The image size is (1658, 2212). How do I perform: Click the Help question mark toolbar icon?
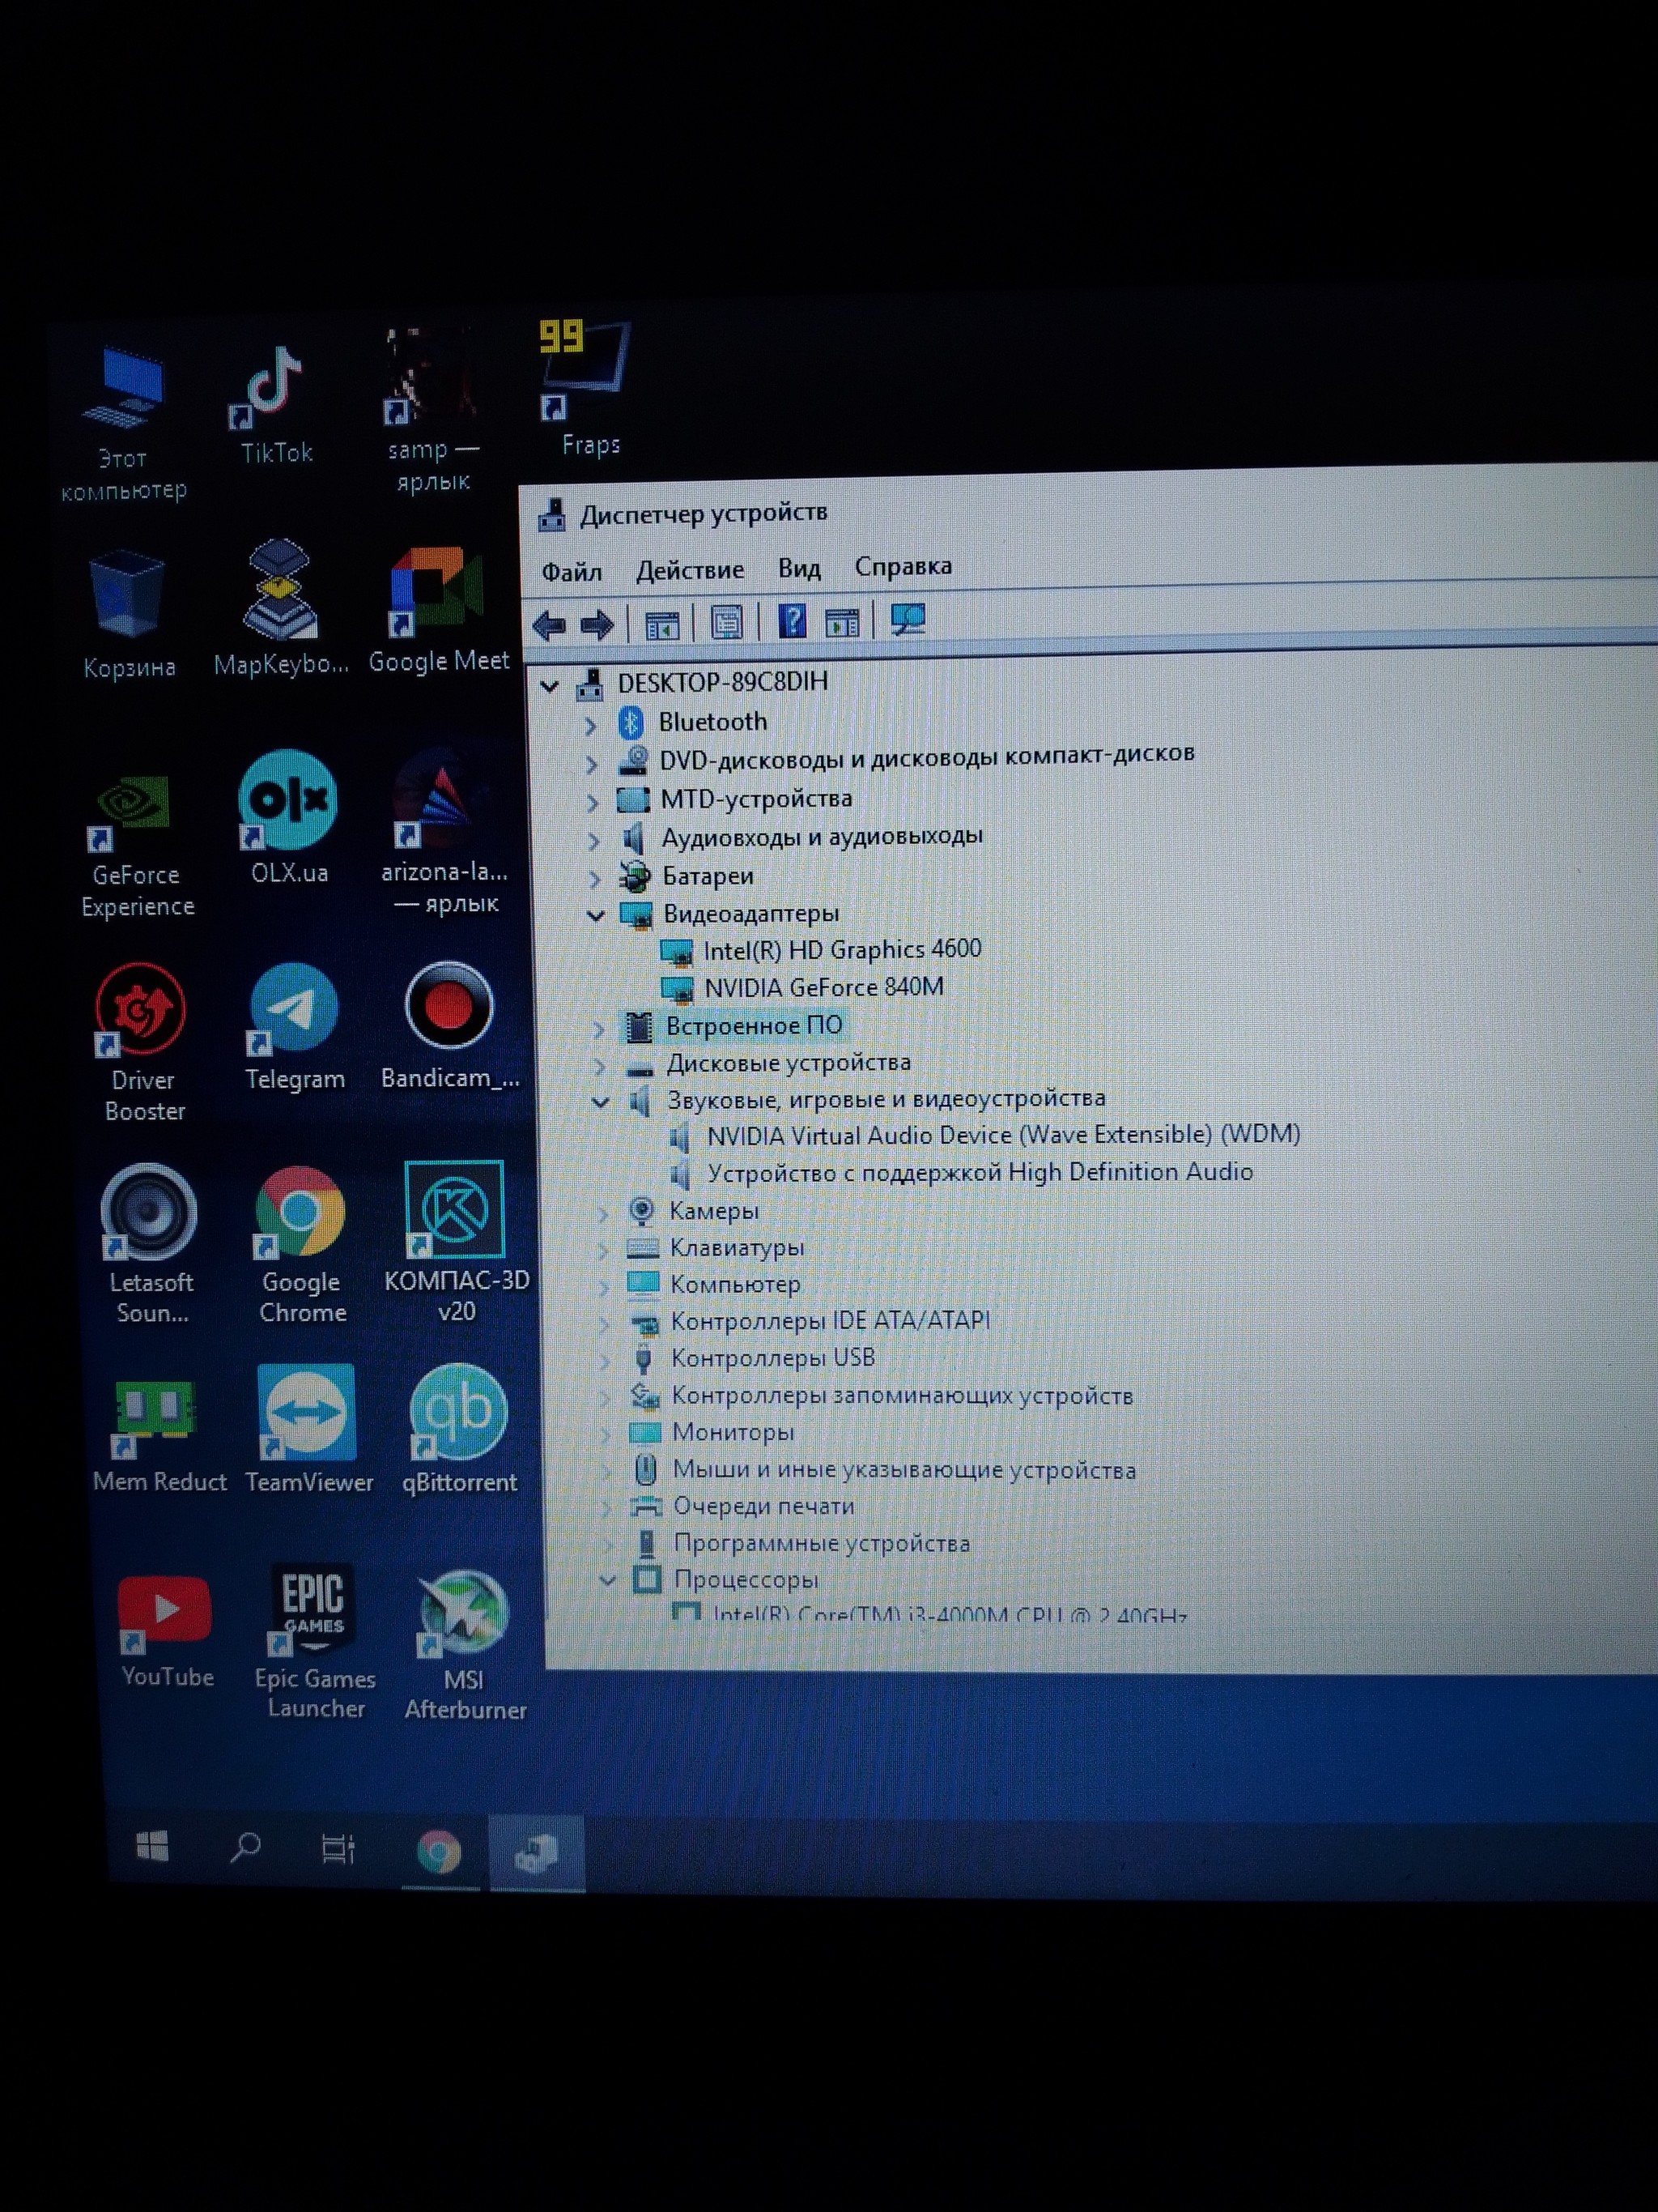[x=792, y=621]
